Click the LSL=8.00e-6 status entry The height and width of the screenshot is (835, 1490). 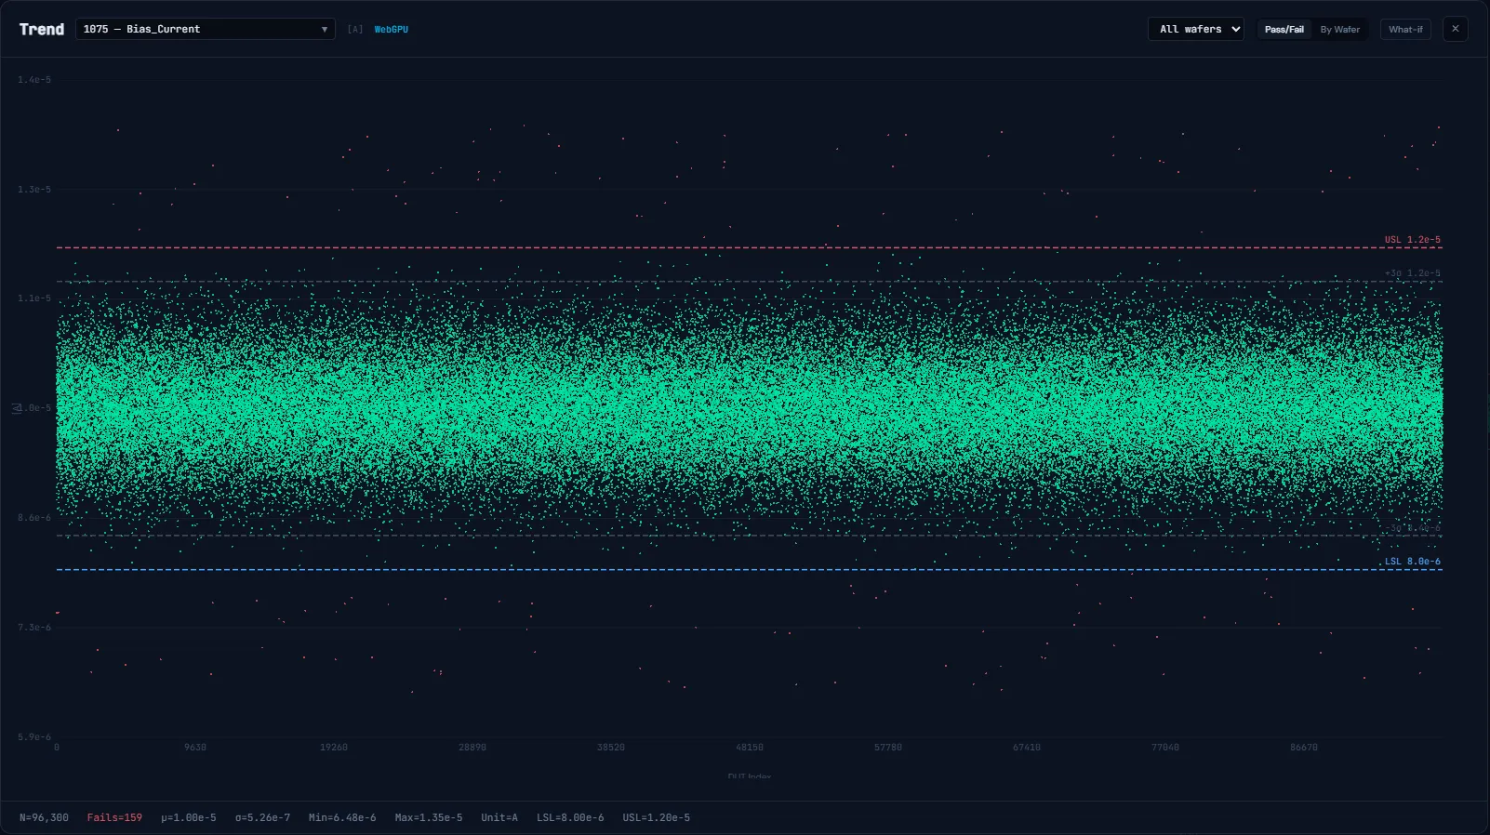point(570,818)
